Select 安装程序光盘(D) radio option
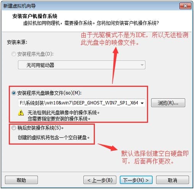Screen dimensions: 194x189 [x=14, y=54]
